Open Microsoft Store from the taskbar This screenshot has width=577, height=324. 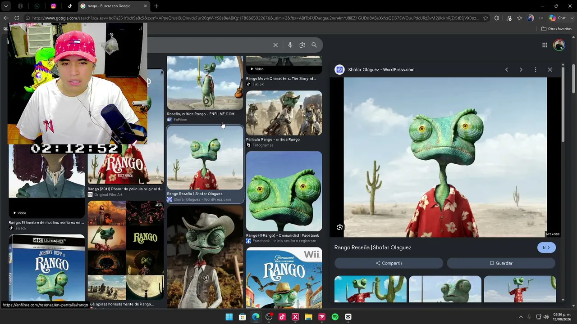point(242,317)
